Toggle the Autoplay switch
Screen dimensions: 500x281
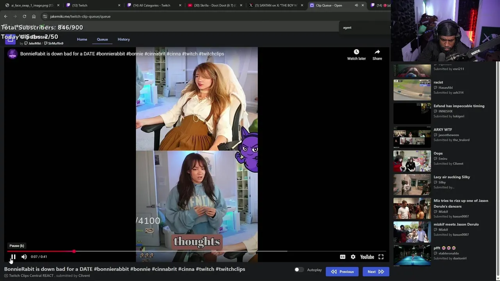pos(299,270)
